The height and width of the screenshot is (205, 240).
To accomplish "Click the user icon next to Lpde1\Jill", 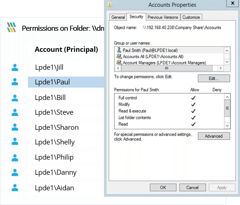I will coord(15,67).
